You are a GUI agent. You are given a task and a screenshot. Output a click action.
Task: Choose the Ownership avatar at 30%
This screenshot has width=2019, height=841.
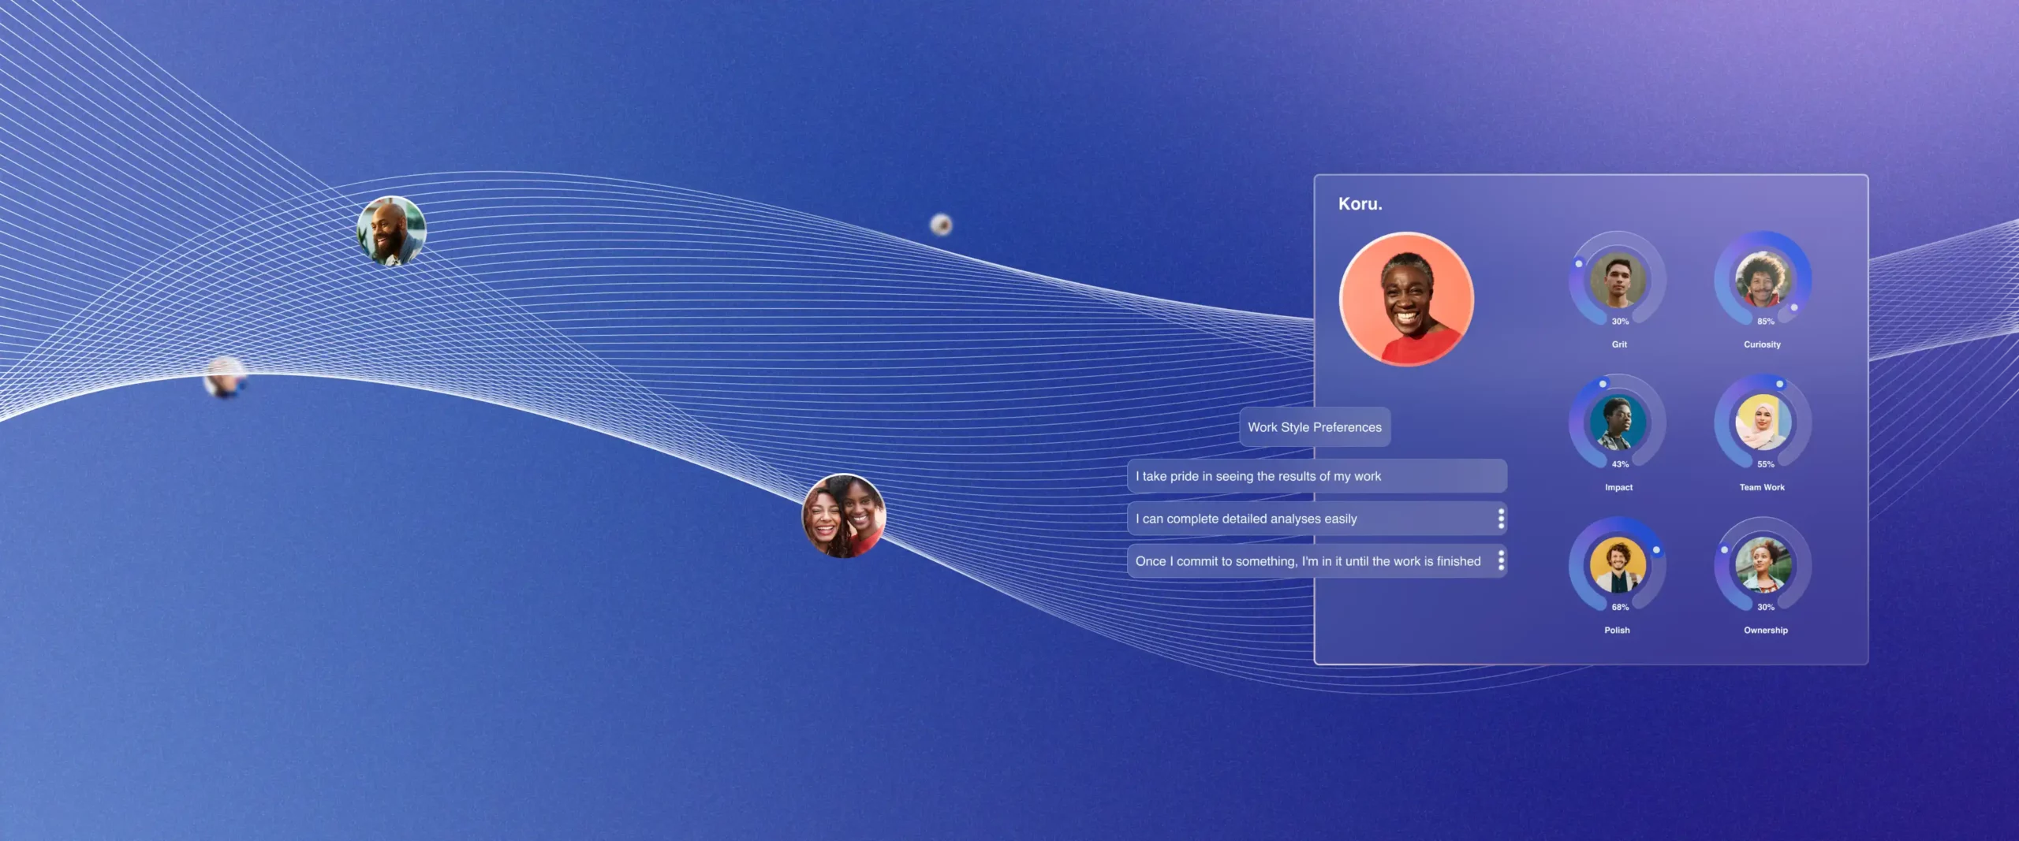pyautogui.click(x=1763, y=565)
